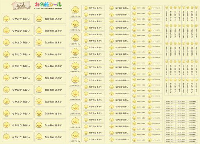This screenshot has height=144, width=200.
Task: Click the chick icon on the first medium sticker right of the square stickers
Action: pos(86,8)
